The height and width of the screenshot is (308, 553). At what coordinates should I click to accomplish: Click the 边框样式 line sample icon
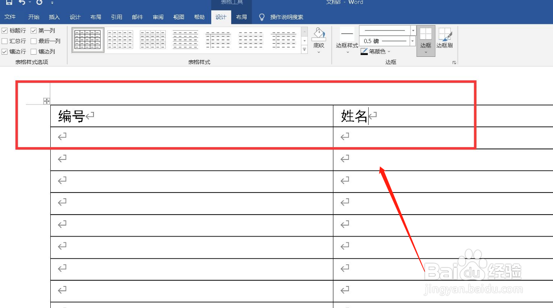(347, 34)
